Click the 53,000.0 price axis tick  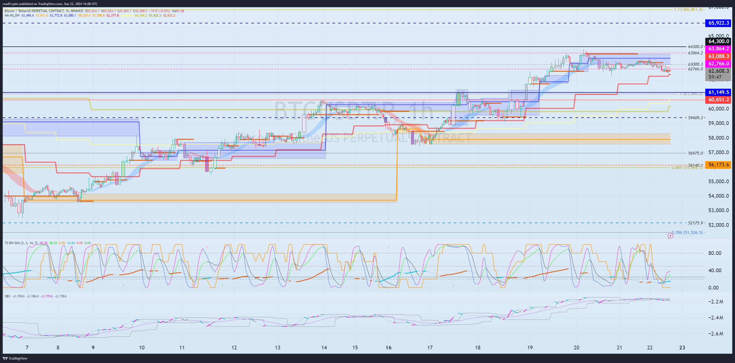click(718, 211)
